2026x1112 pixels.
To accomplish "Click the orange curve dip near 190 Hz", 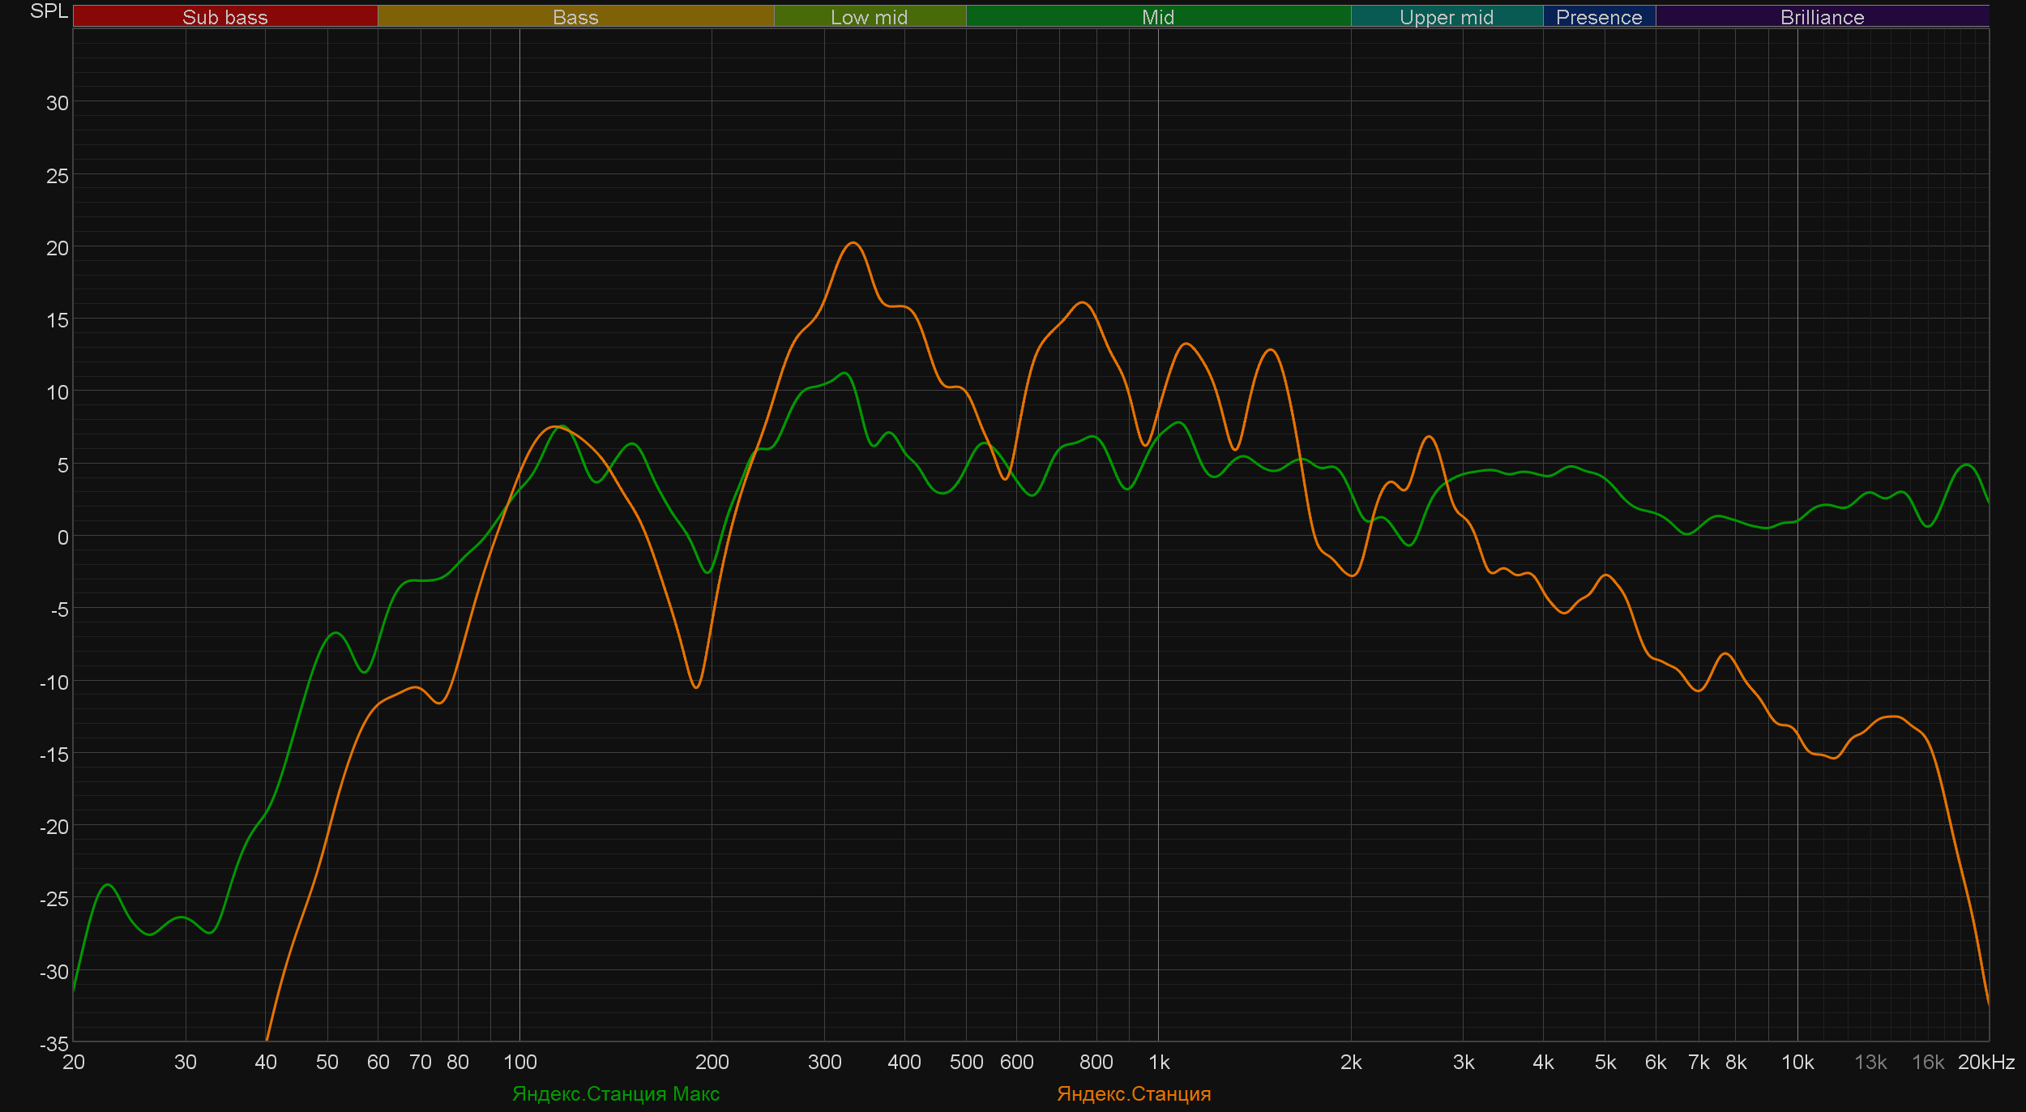I will click(695, 687).
